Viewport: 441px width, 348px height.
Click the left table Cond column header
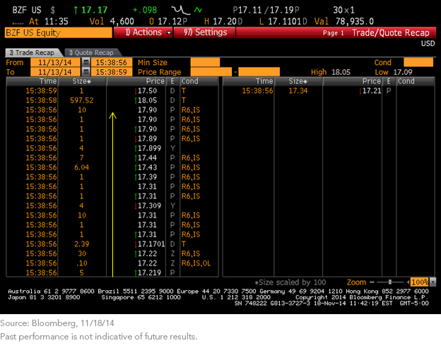tap(199, 81)
